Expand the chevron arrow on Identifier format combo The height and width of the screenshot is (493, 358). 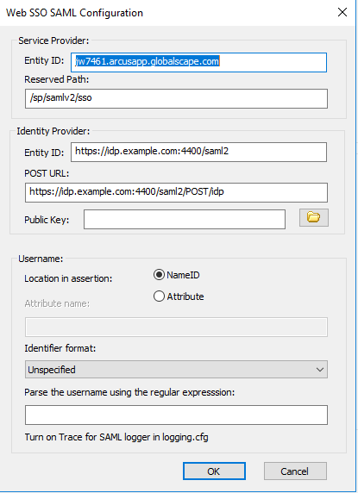click(320, 370)
